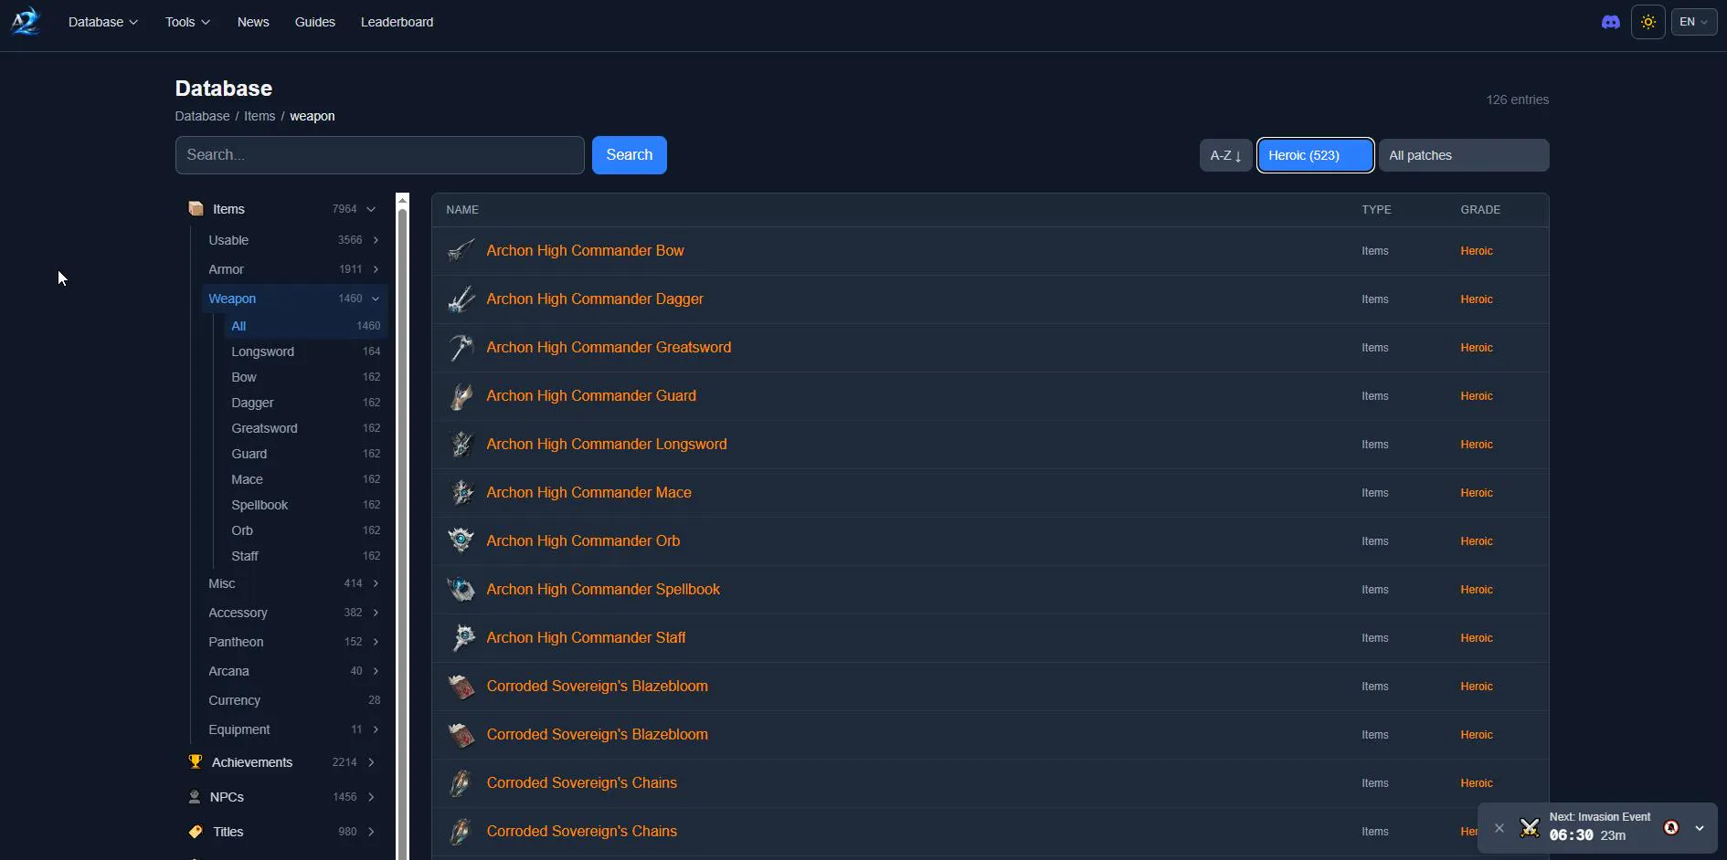1727x860 pixels.
Task: Toggle the A-Z sort order button
Action: (1225, 155)
